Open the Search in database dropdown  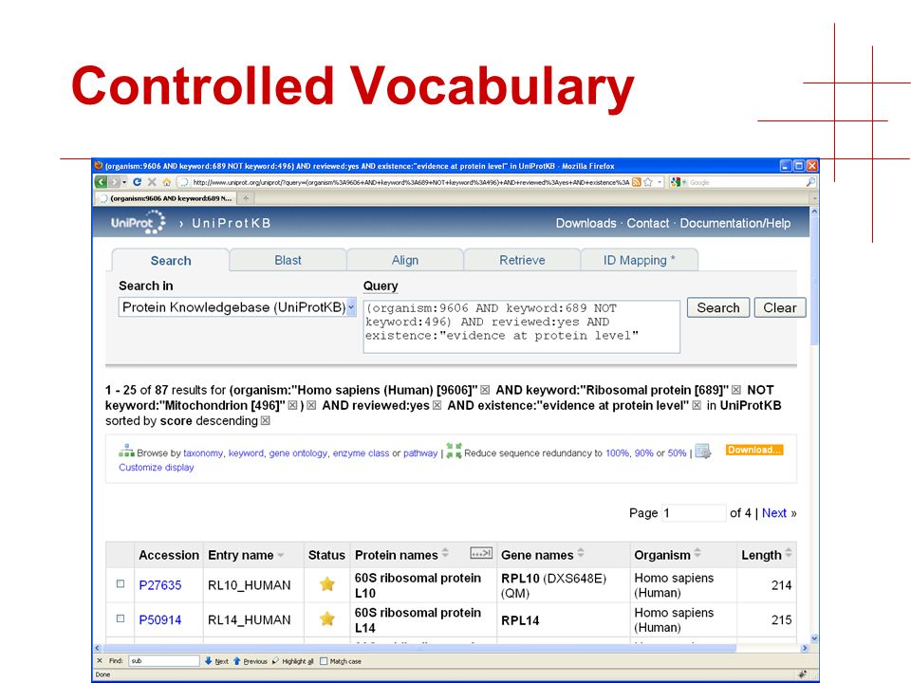pos(237,307)
